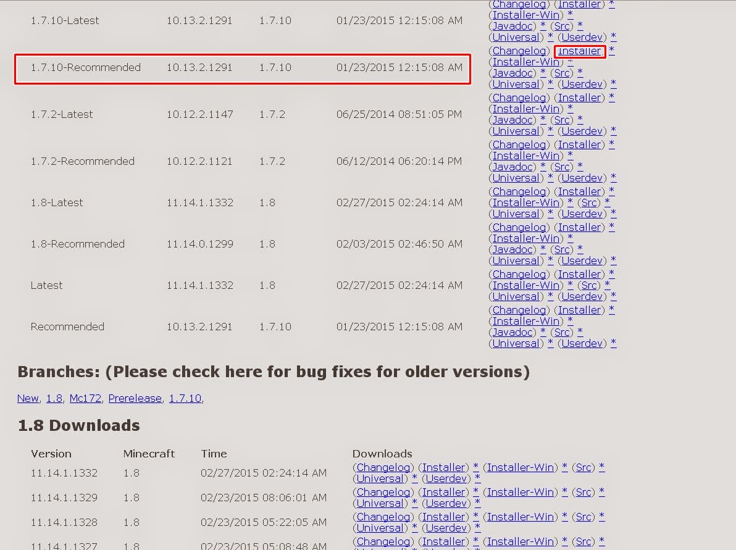
Task: Click Installer-Win for 11.14.1.1332 in 1.8 Downloads
Action: point(521,467)
